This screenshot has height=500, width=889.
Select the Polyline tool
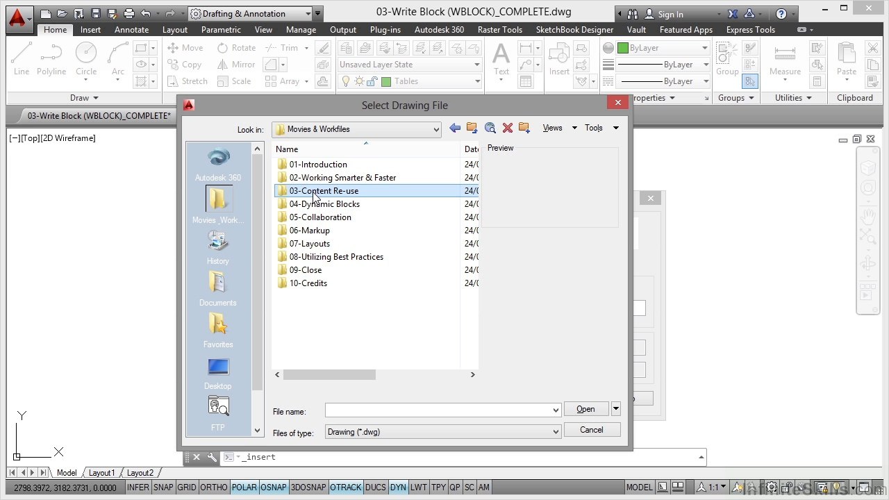point(51,58)
